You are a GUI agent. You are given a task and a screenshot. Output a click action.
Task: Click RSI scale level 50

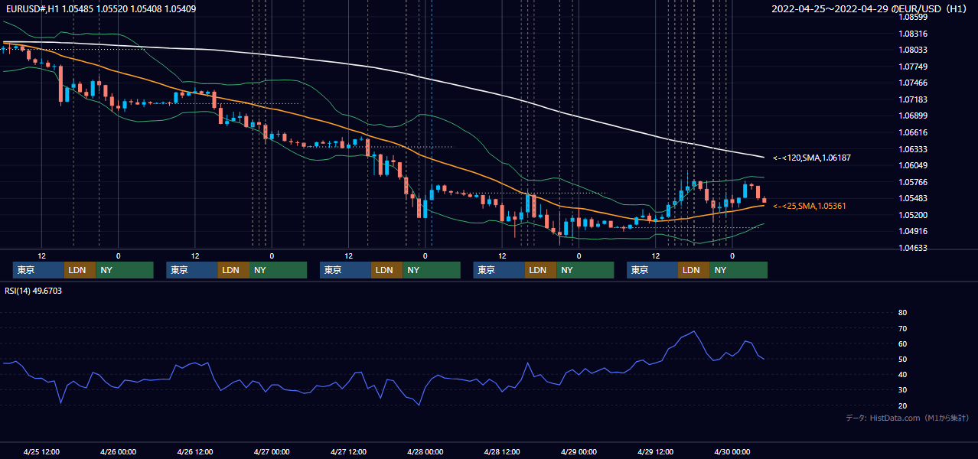902,360
